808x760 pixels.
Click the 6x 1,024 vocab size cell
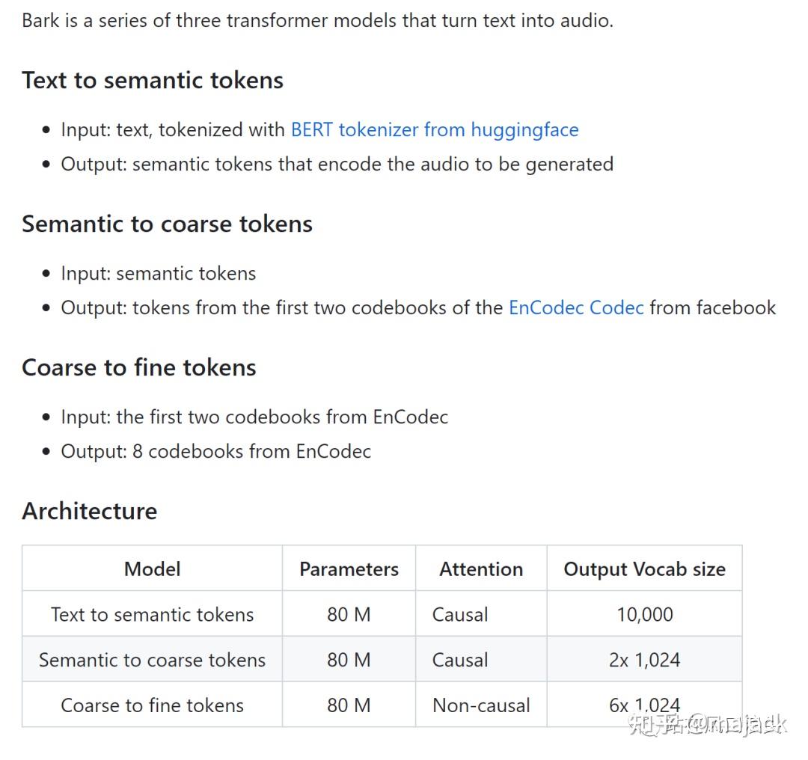point(644,705)
